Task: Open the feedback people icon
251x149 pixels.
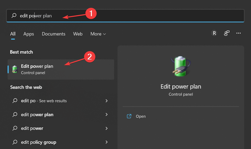Action: coord(227,33)
